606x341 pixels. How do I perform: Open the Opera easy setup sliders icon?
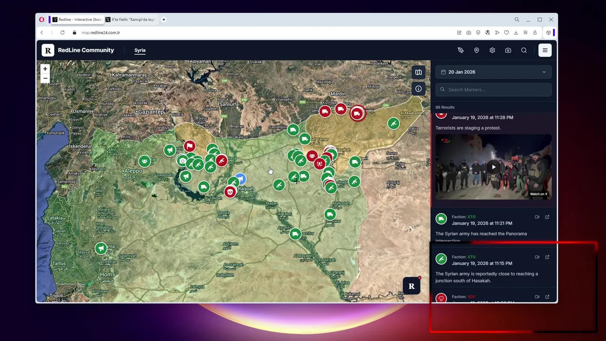tap(526, 33)
